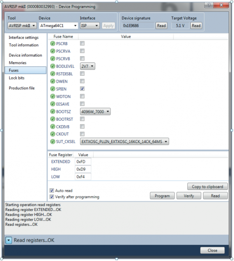
Task: Open the BOOTSZ 4096W_7000 dropdown
Action: 95,112
